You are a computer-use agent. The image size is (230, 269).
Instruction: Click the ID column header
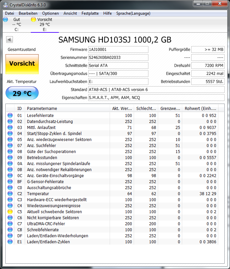click(x=19, y=108)
